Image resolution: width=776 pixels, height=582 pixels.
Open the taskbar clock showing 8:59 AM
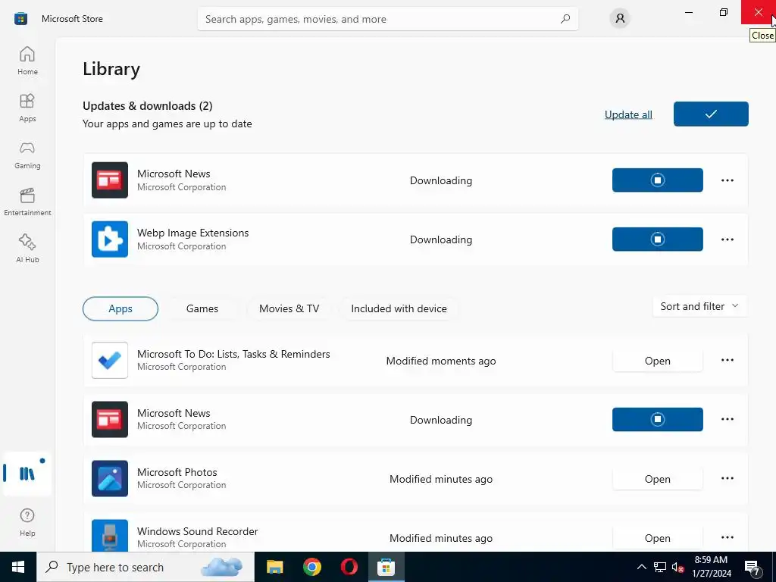pyautogui.click(x=711, y=567)
